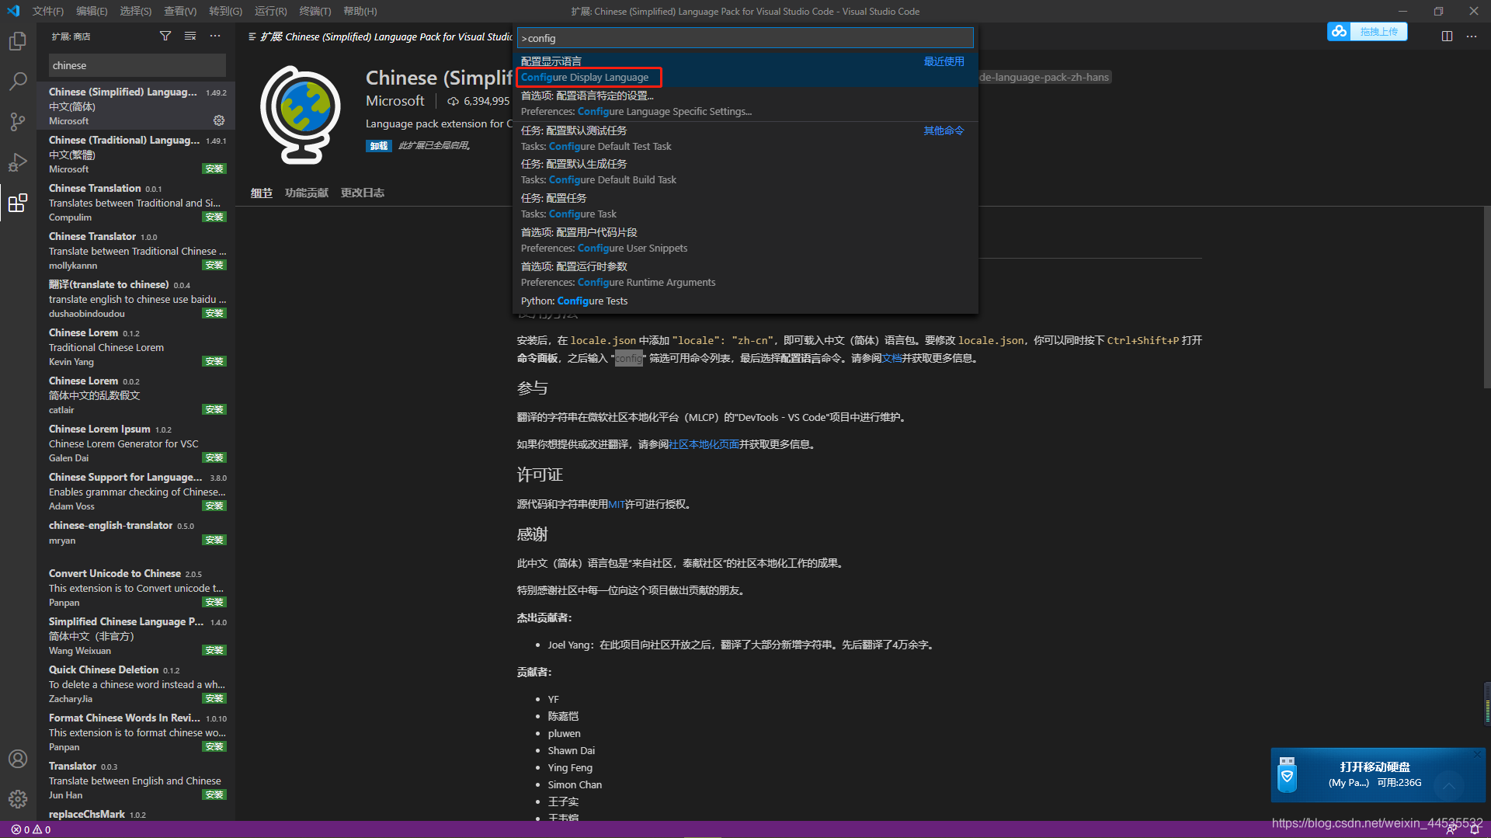Select Configure Language Specific Settings command
This screenshot has width=1491, height=838.
coord(745,103)
